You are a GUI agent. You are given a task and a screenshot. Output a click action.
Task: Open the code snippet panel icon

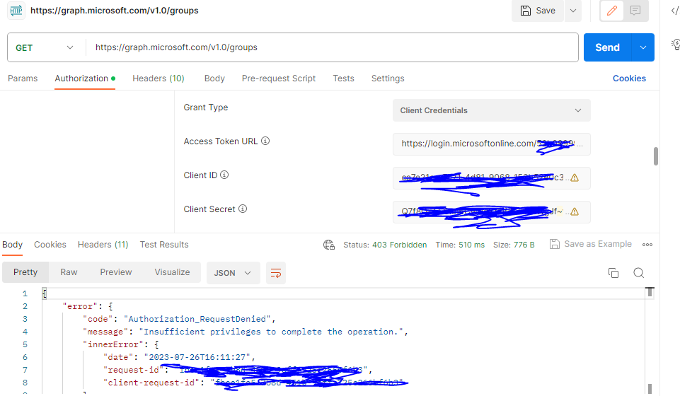674,11
